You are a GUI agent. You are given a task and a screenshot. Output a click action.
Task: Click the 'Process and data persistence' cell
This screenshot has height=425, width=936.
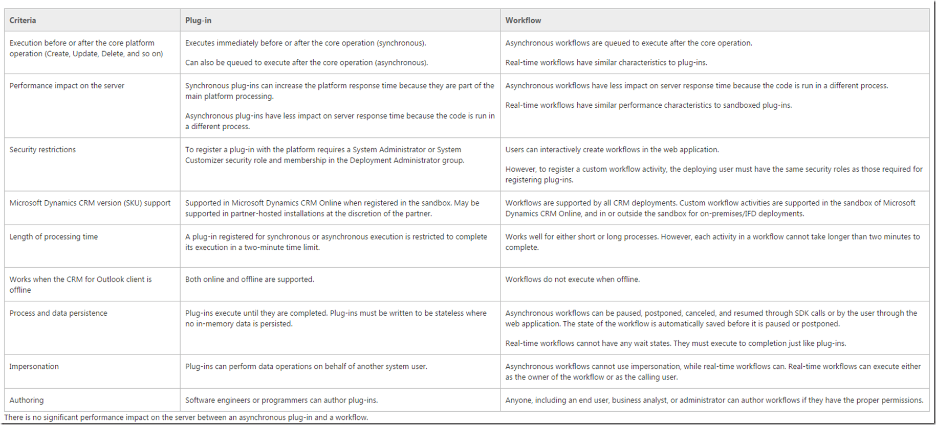(x=58, y=313)
